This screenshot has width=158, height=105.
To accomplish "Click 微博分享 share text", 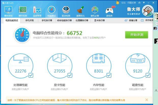I will [133, 20].
